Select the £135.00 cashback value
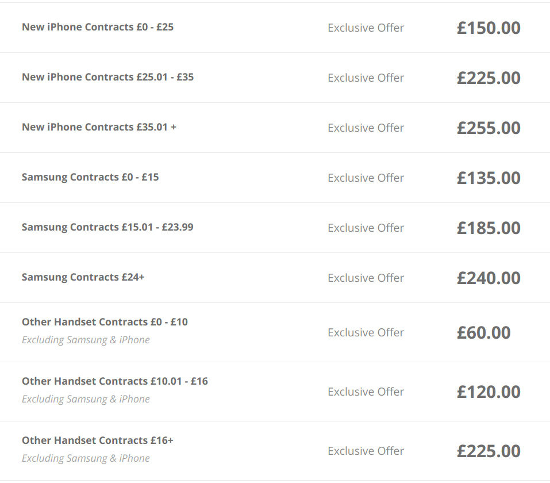550x483 pixels. (489, 178)
